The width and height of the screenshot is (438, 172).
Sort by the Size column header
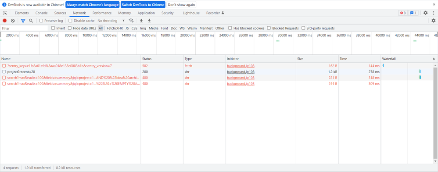tap(317, 59)
